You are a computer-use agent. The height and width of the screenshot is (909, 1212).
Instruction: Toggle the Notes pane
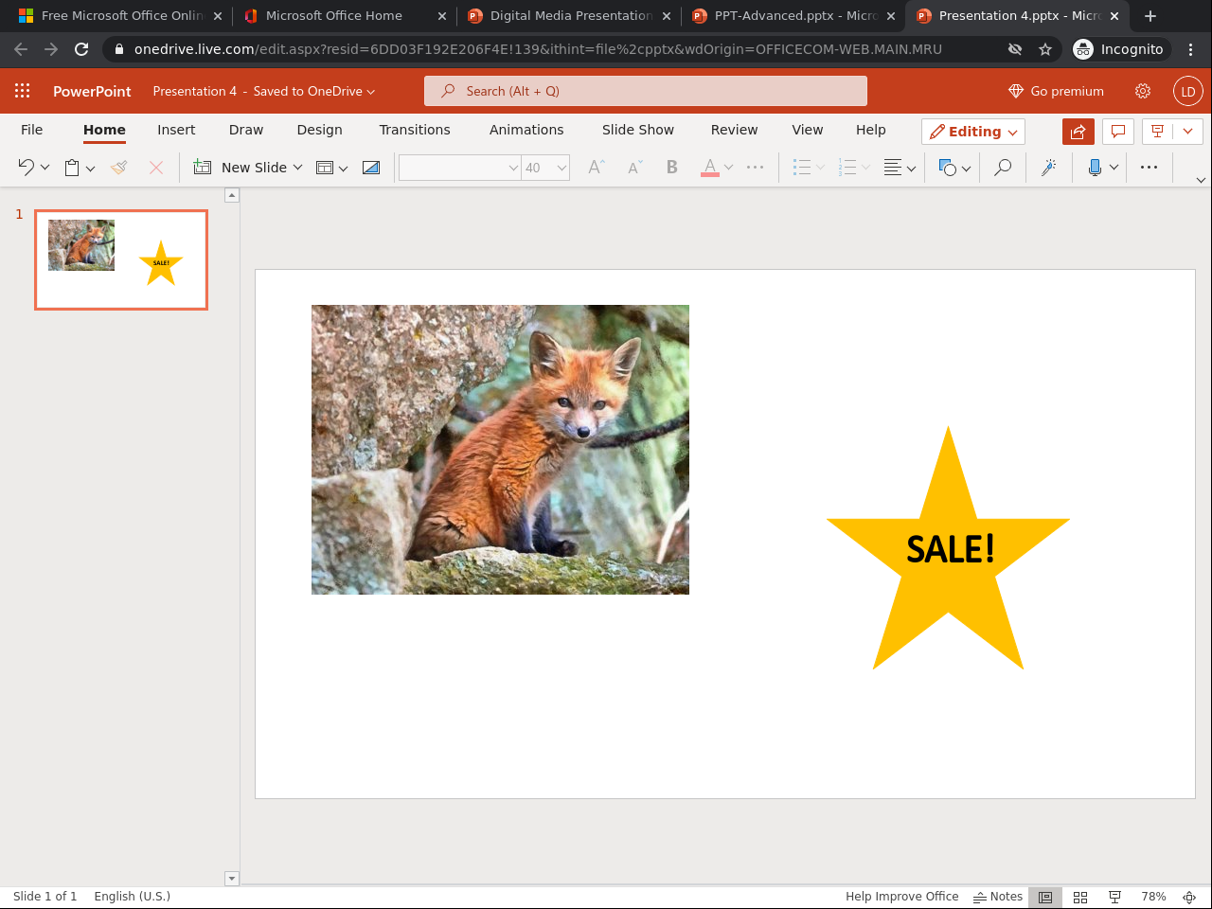(x=998, y=897)
